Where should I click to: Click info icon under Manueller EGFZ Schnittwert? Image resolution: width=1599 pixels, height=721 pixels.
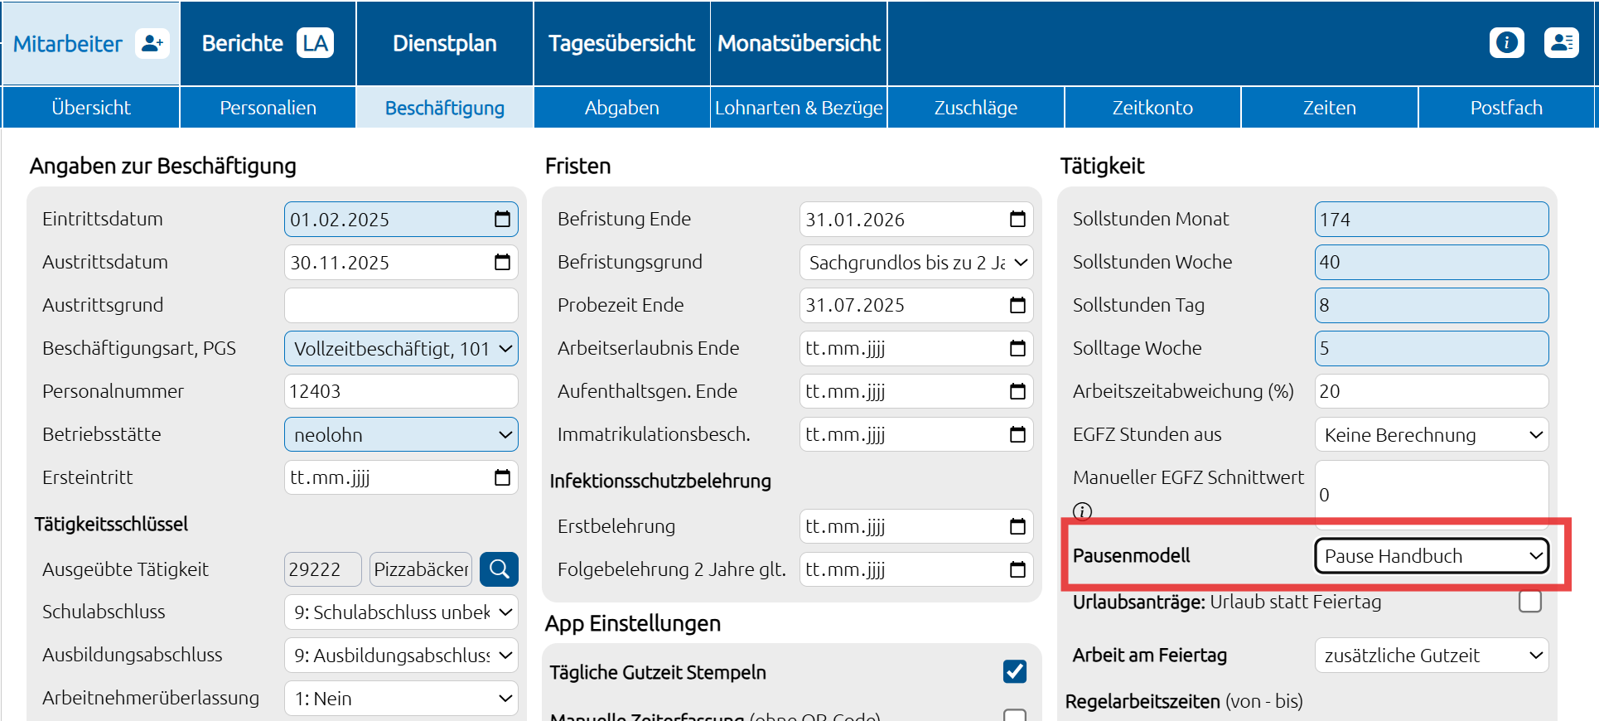point(1082,511)
